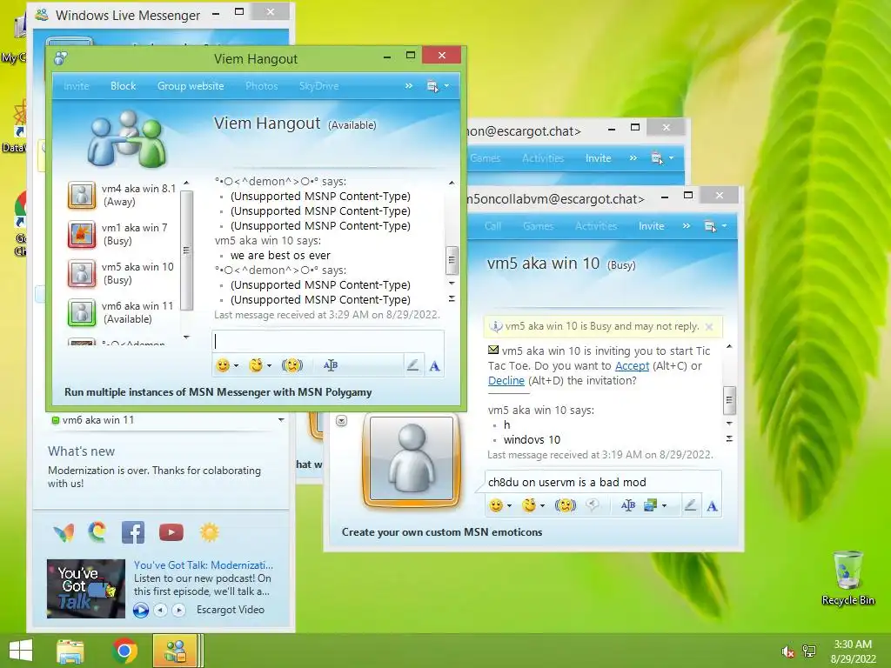Image resolution: width=891 pixels, height=668 pixels.
Task: Open background picker in vm5 chat
Action: pos(650,505)
